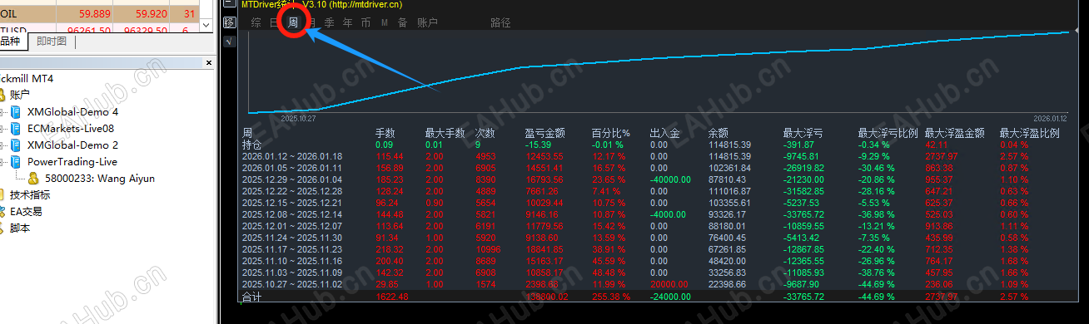Screen dimensions: 1089x324
Task: Click server icon beside XMGlobal-Demo 2
Action: point(16,145)
